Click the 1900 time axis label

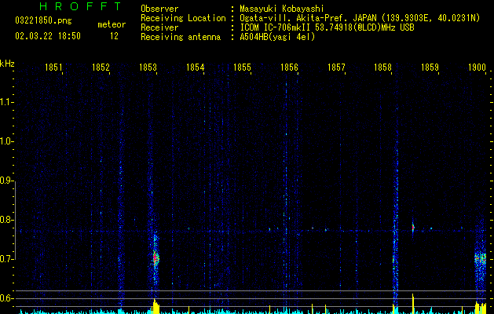(x=477, y=68)
